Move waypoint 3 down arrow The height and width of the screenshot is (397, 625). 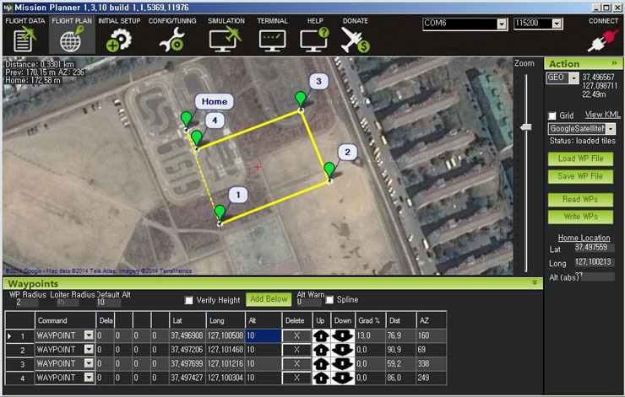pyautogui.click(x=342, y=363)
